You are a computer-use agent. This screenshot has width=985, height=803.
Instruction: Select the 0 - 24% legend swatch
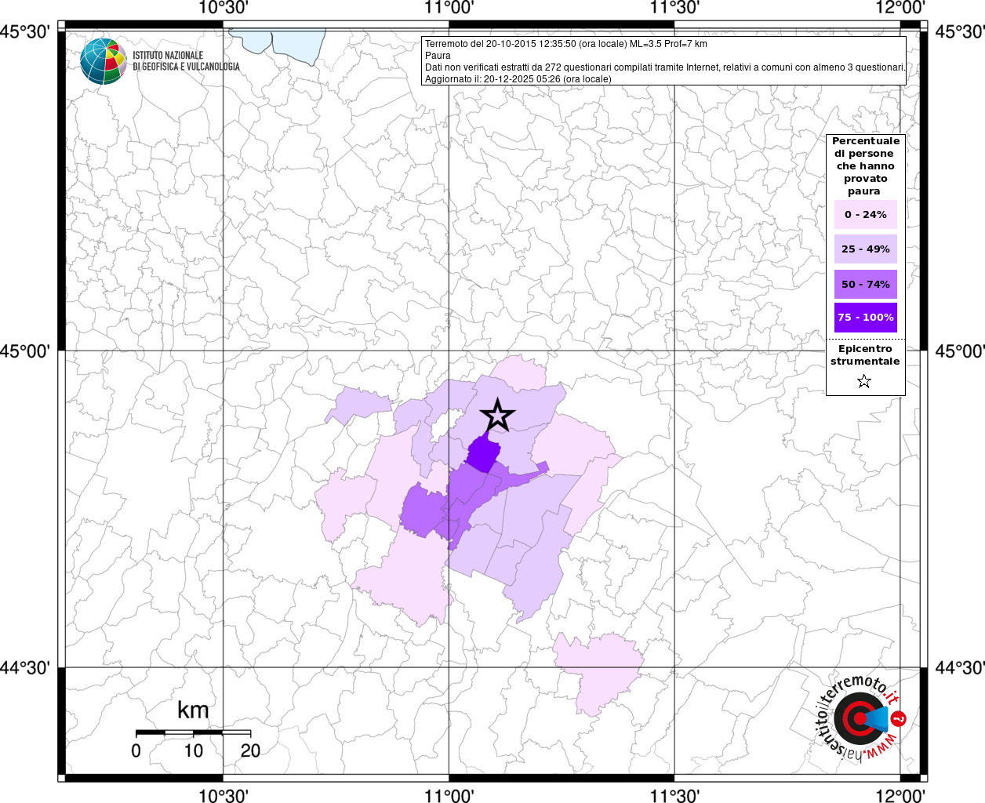[x=865, y=214]
